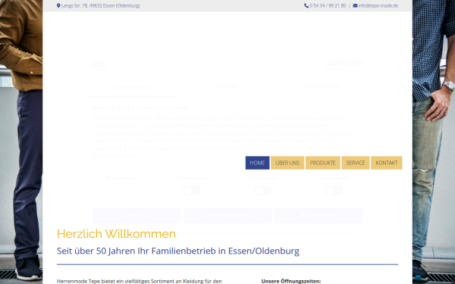Viewport: 455px width, 284px height.
Task: Click the Ablehnen cookie button
Action: pyautogui.click(x=136, y=215)
